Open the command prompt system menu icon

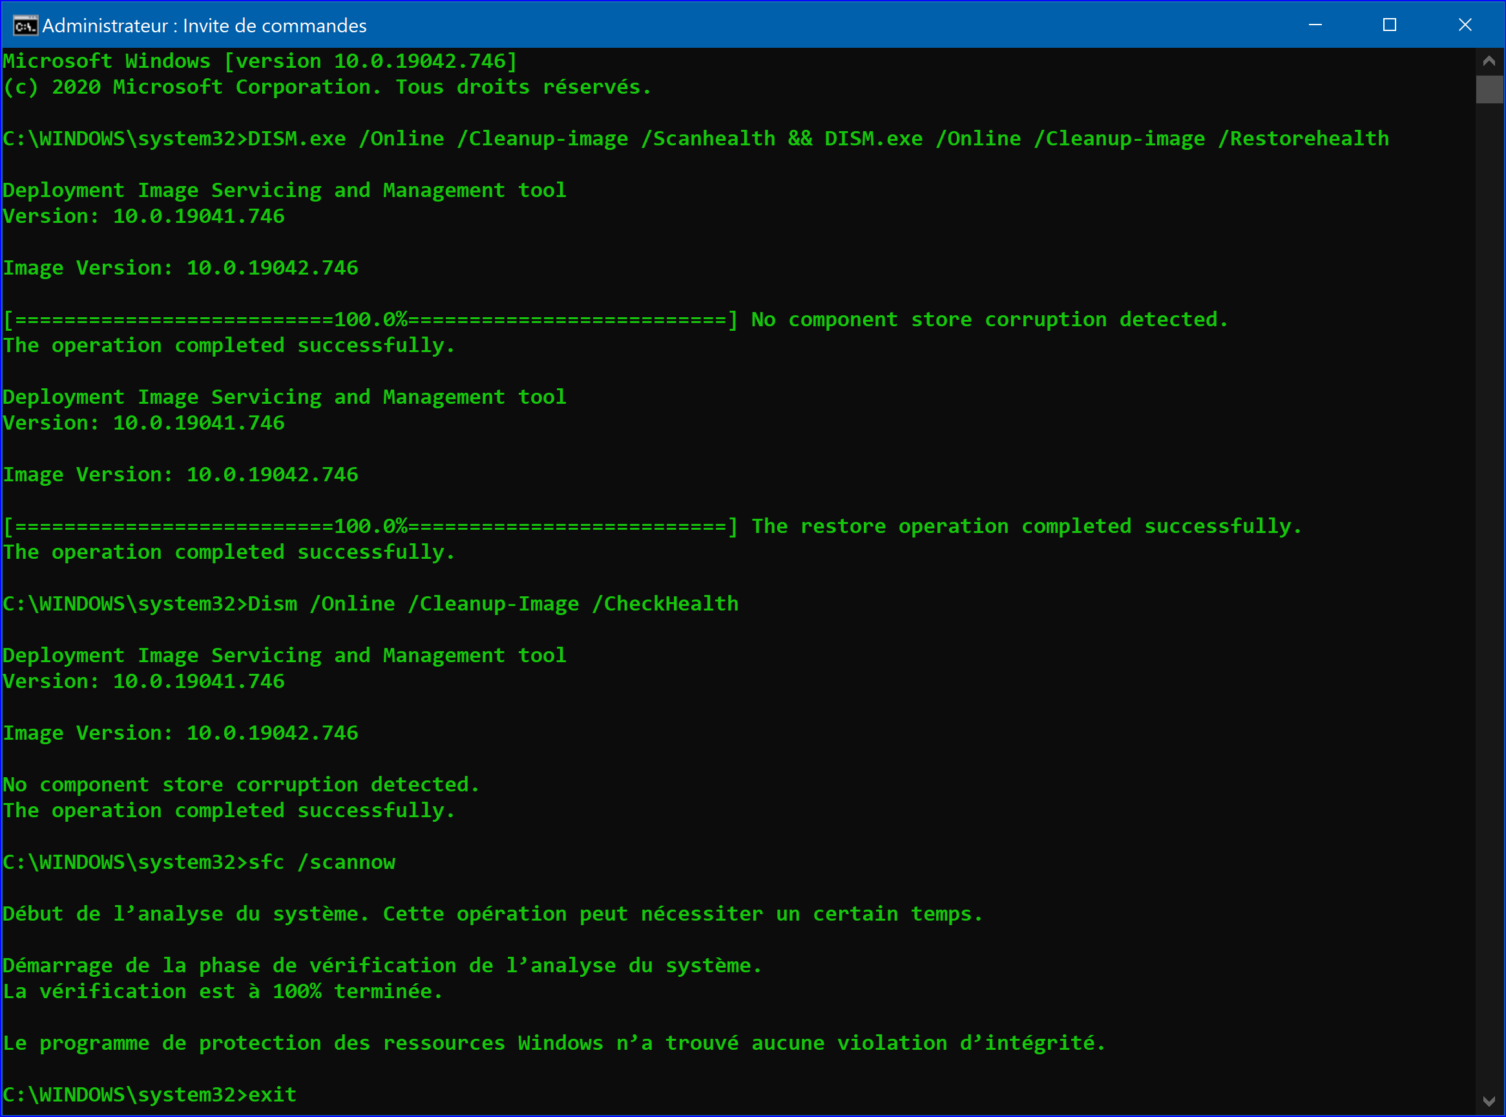(x=25, y=26)
